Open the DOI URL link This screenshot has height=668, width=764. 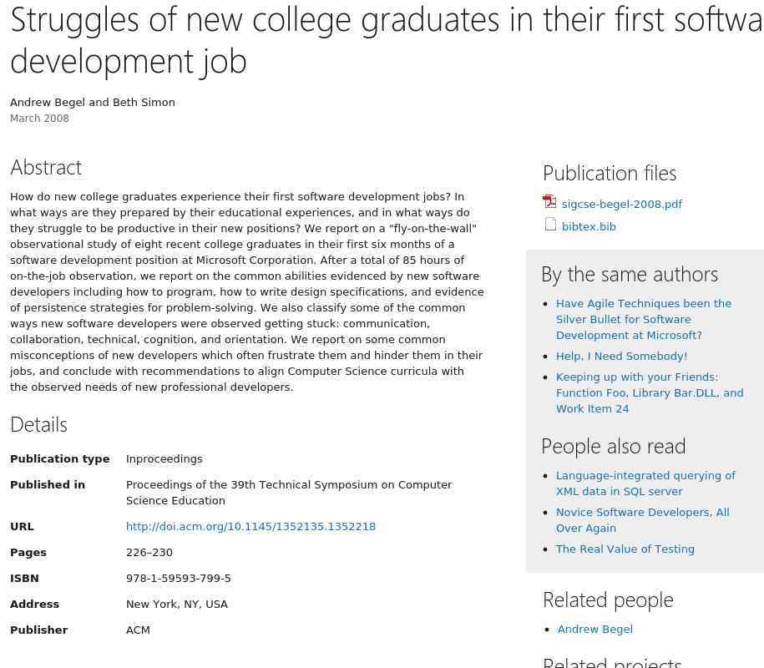pos(250,527)
